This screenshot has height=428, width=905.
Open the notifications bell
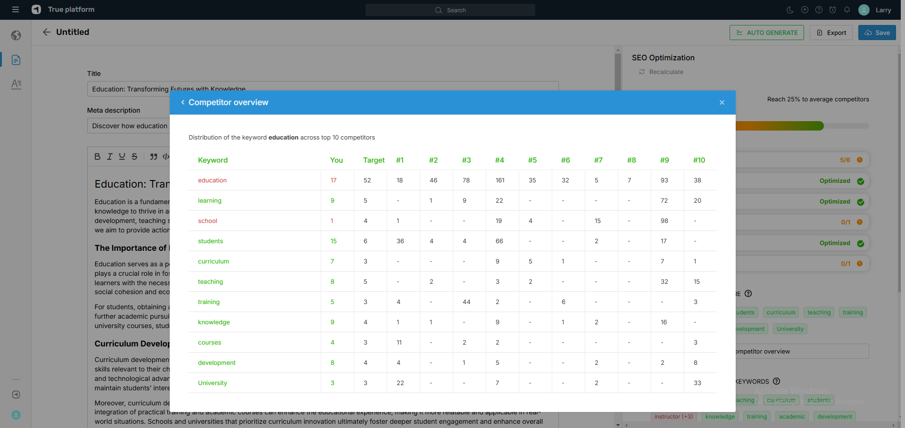(x=847, y=10)
